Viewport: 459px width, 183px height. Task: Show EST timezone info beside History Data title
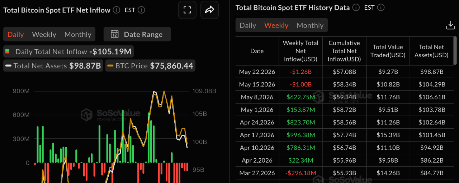(381, 7)
